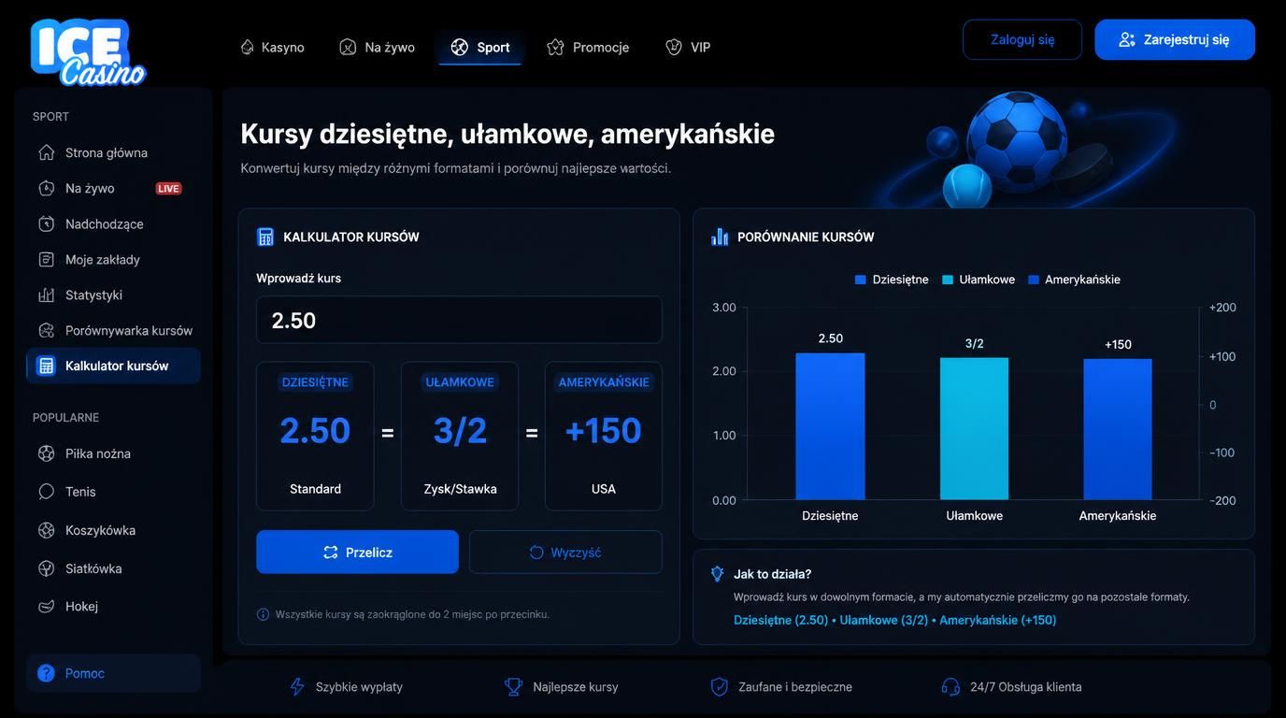Select the Sport tab

[480, 47]
